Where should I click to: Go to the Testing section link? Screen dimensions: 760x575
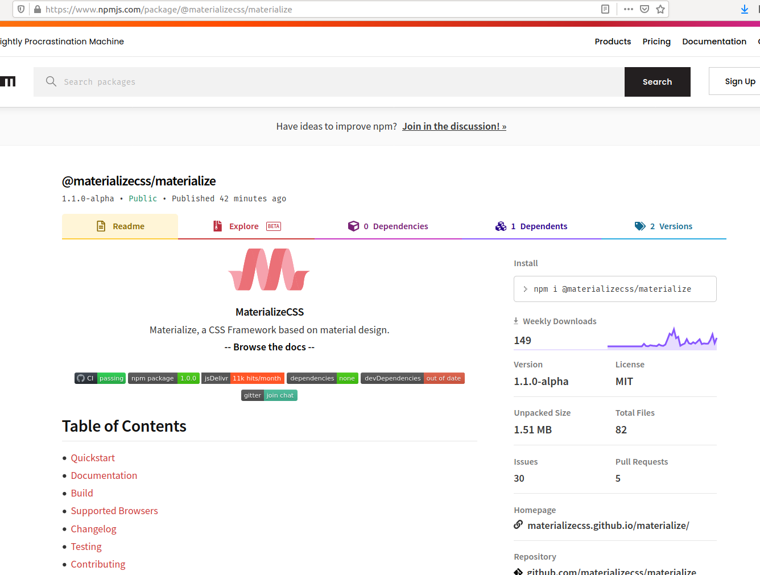pyautogui.click(x=86, y=547)
